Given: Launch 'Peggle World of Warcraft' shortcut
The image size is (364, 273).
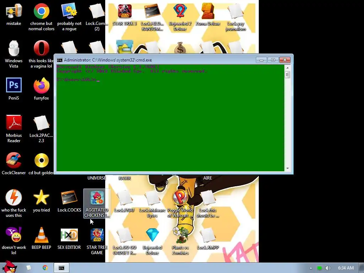Looking at the screenshot, I should (180, 198).
